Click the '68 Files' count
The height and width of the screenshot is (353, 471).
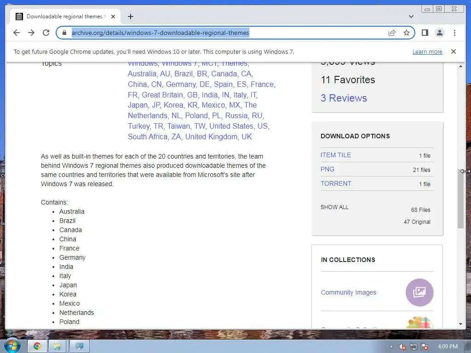tap(420, 210)
